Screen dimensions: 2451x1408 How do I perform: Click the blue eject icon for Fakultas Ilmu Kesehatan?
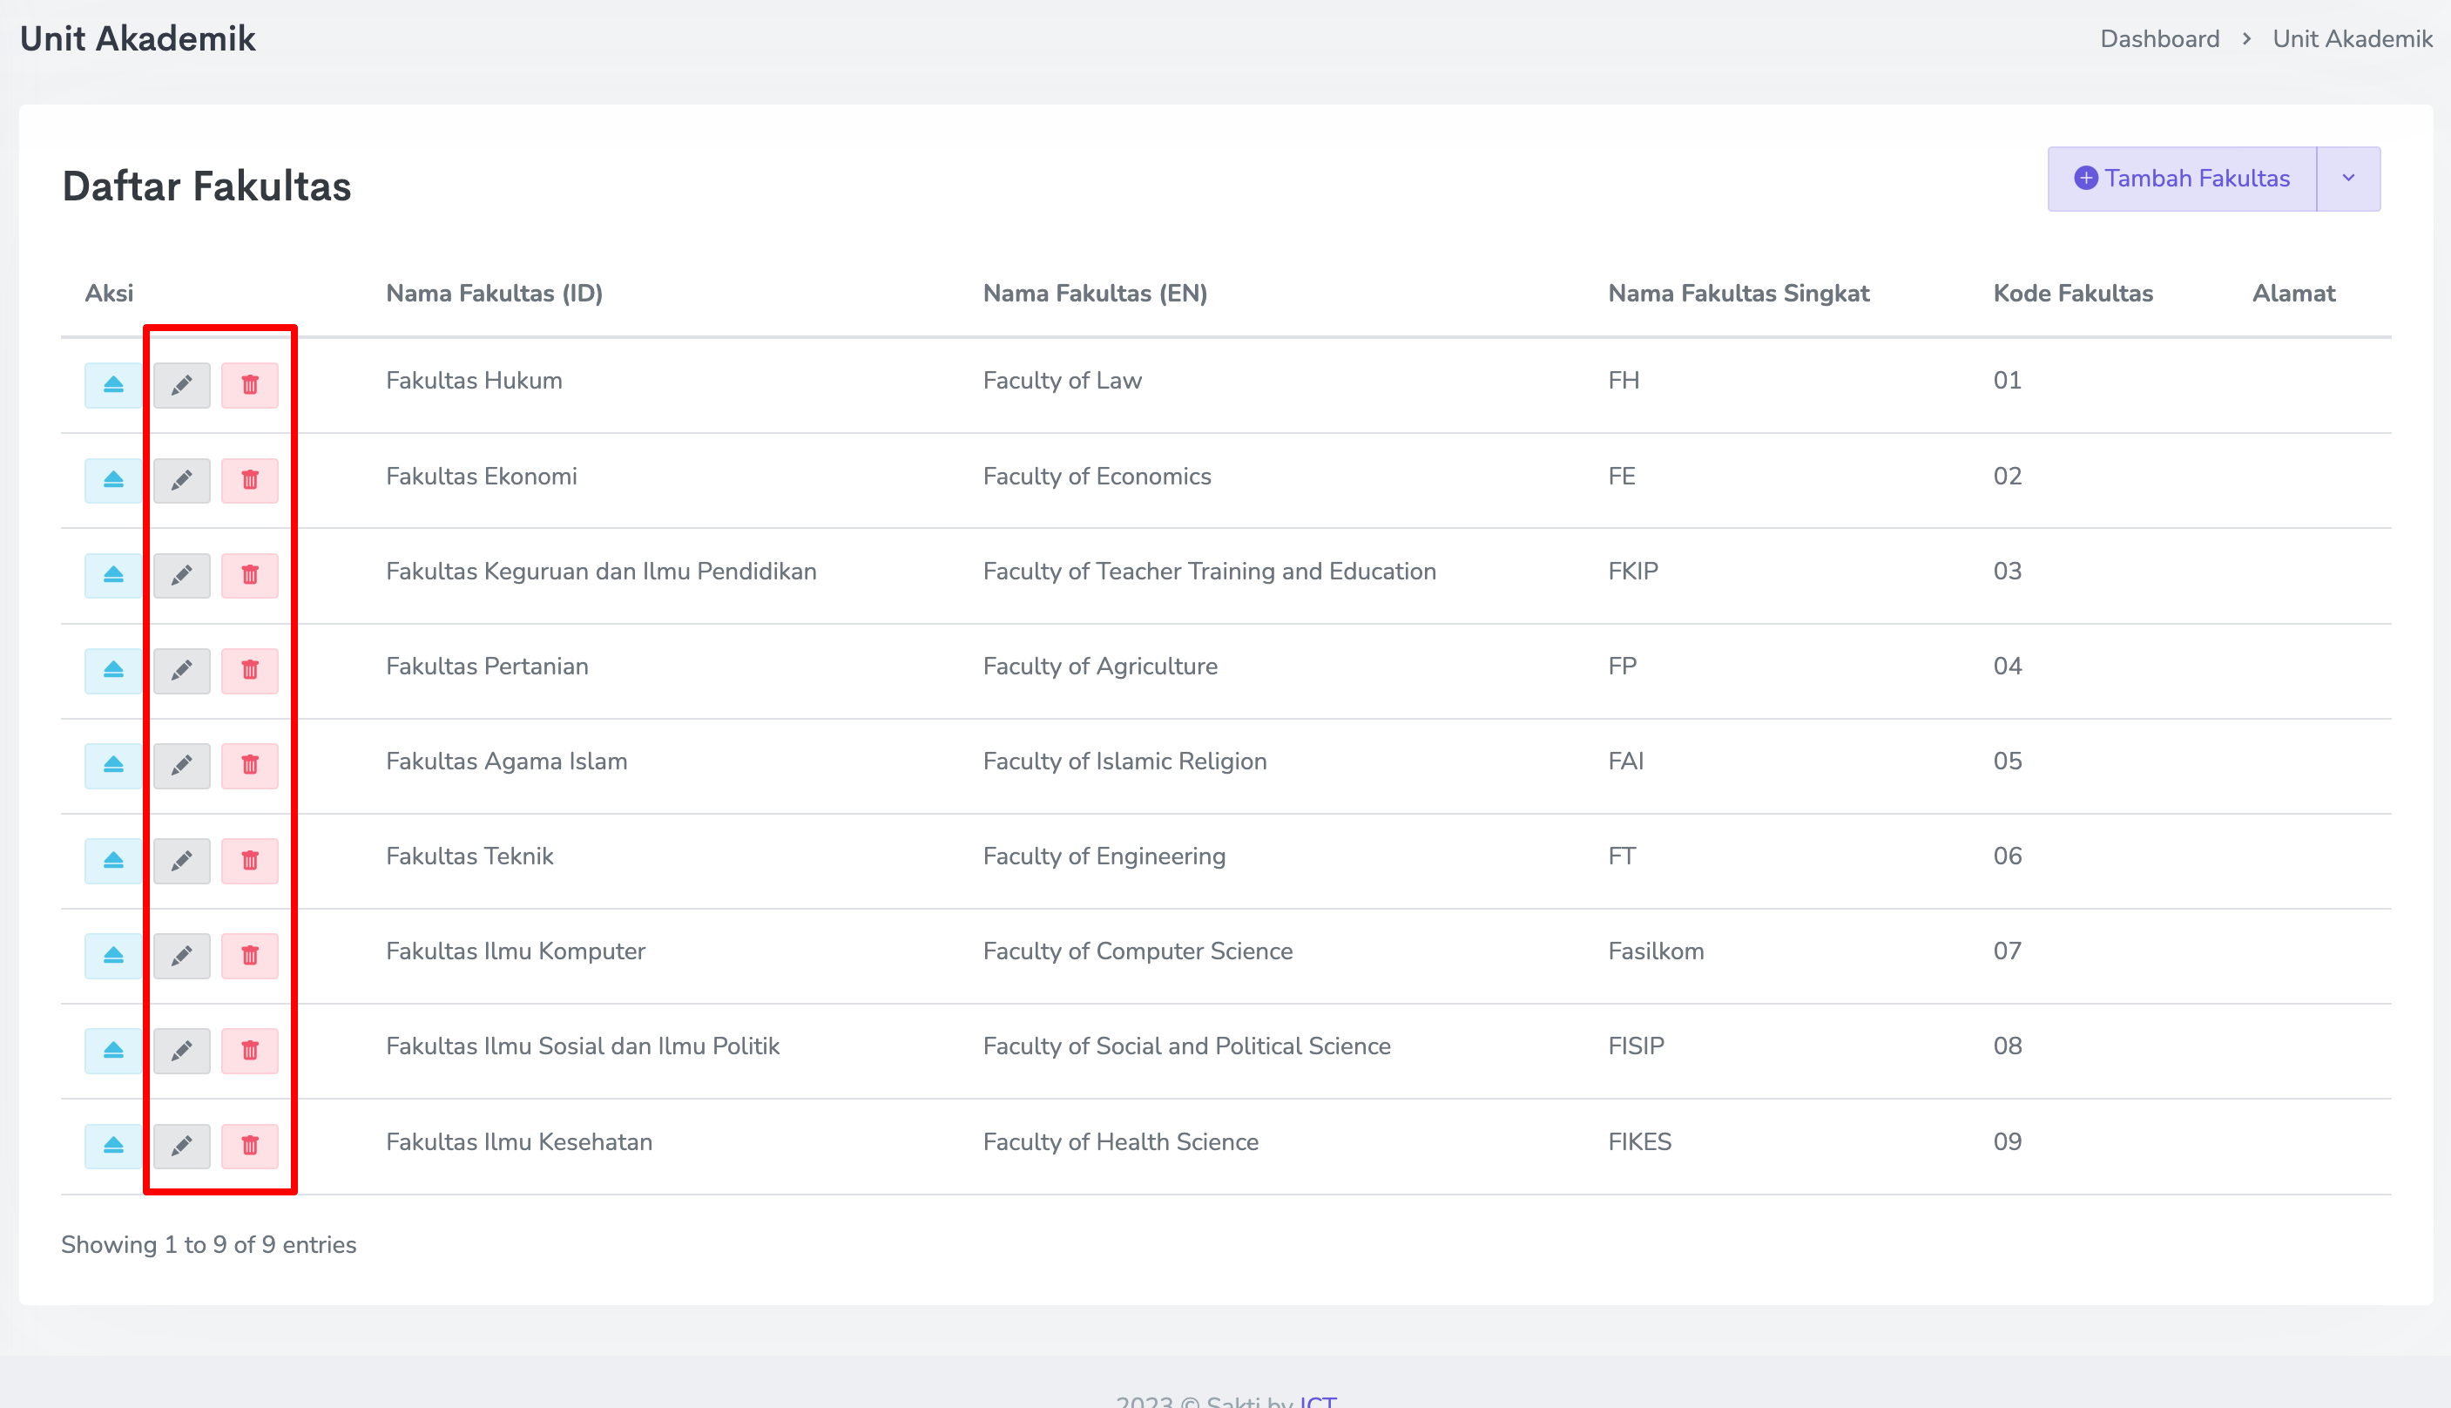pos(113,1145)
